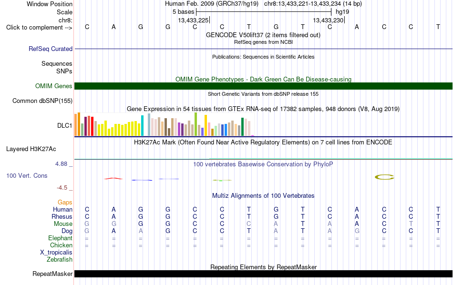Click the Sequences publications track label

57,63
